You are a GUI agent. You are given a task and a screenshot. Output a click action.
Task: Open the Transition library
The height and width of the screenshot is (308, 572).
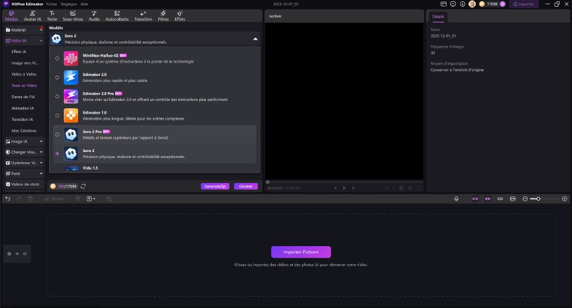click(x=143, y=16)
